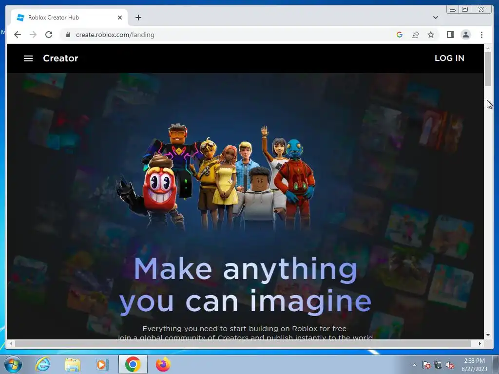Click the horizontal scrollbar thumb
The image size is (499, 374).
[243, 343]
